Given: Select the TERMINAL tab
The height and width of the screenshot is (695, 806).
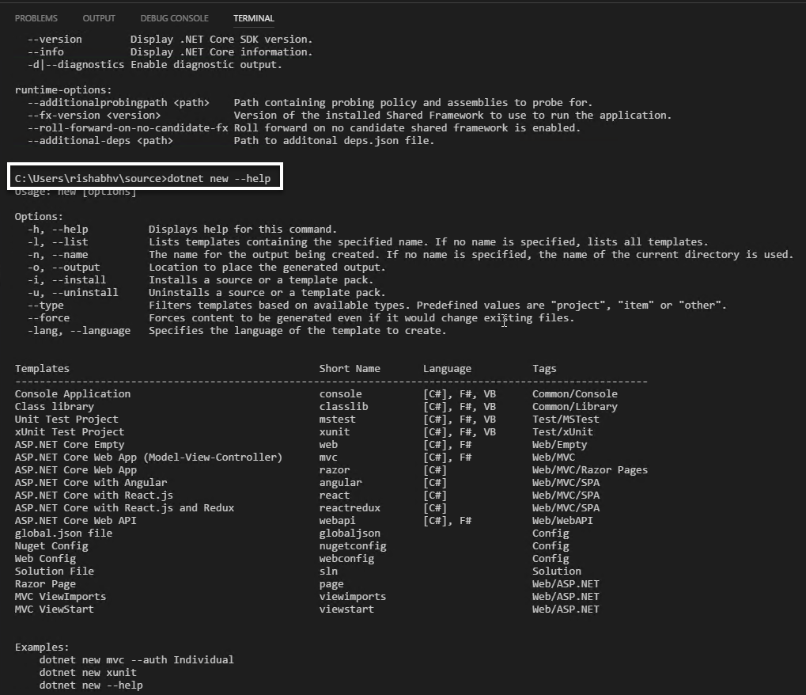Looking at the screenshot, I should pyautogui.click(x=254, y=18).
